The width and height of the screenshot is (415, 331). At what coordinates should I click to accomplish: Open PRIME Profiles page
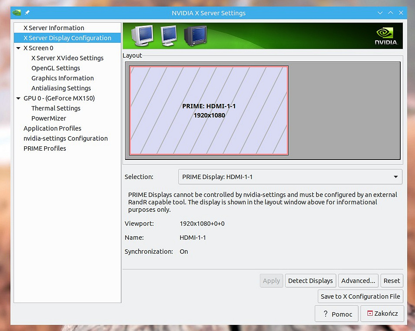(67, 148)
